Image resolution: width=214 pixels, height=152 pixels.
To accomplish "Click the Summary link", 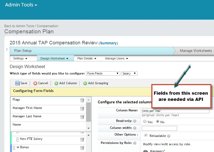I will 108,43.
